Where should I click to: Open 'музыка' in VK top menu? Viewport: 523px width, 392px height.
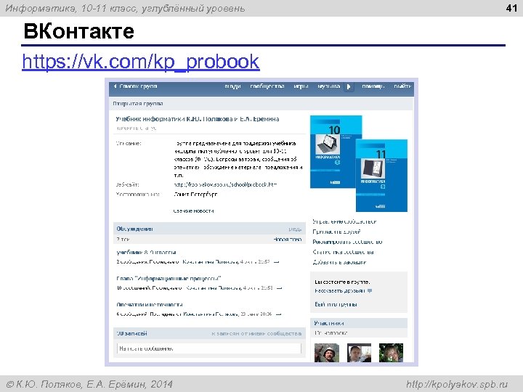pos(328,86)
